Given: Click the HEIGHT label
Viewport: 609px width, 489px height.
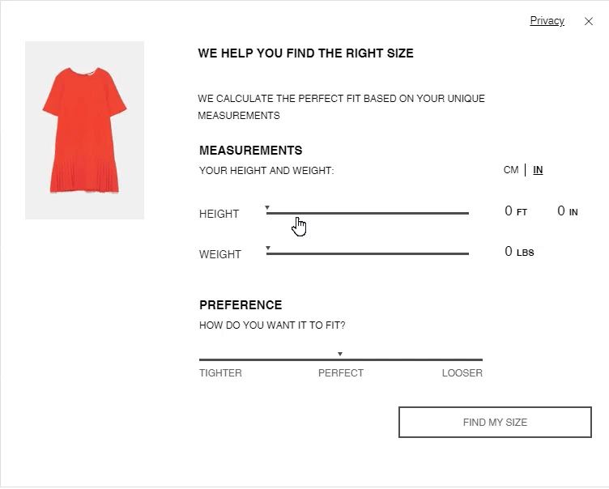Looking at the screenshot, I should pos(219,214).
